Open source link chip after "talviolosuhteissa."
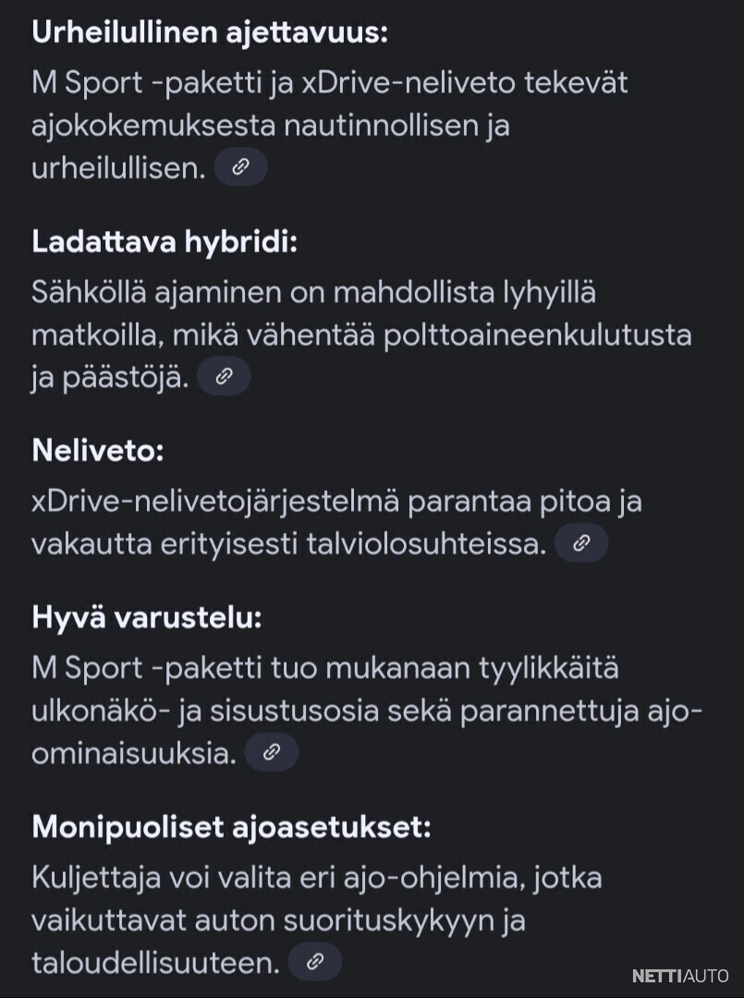The height and width of the screenshot is (998, 744). click(x=581, y=543)
